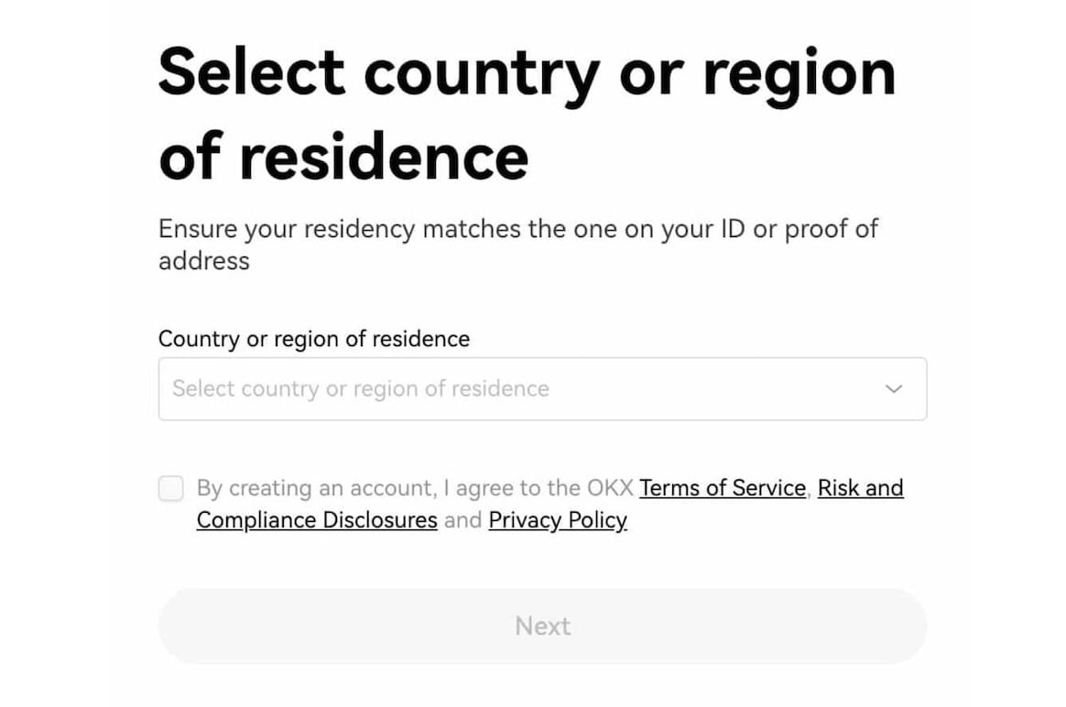This screenshot has width=1066, height=707.
Task: Click the 'Select country or region' page heading
Action: 527,73
